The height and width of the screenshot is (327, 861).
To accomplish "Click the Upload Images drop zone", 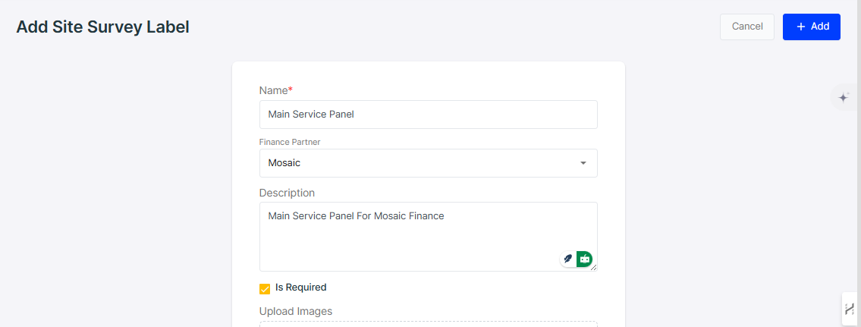I will click(429, 324).
